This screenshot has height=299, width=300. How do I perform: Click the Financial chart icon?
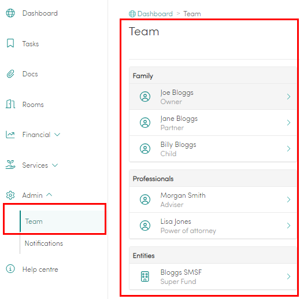click(x=10, y=135)
